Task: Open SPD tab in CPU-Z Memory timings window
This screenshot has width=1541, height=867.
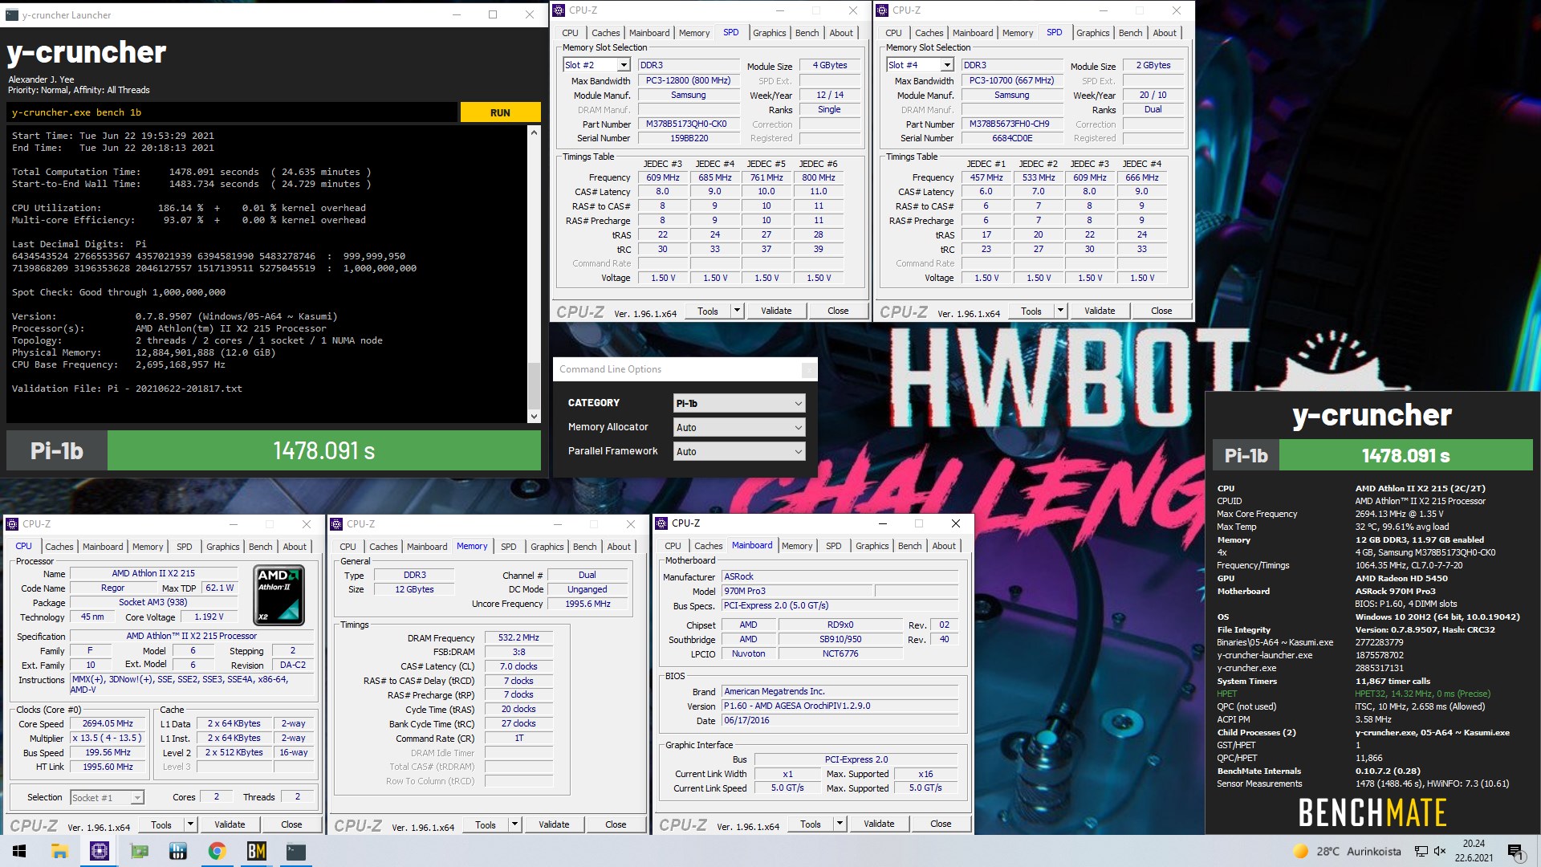Action: [x=508, y=547]
